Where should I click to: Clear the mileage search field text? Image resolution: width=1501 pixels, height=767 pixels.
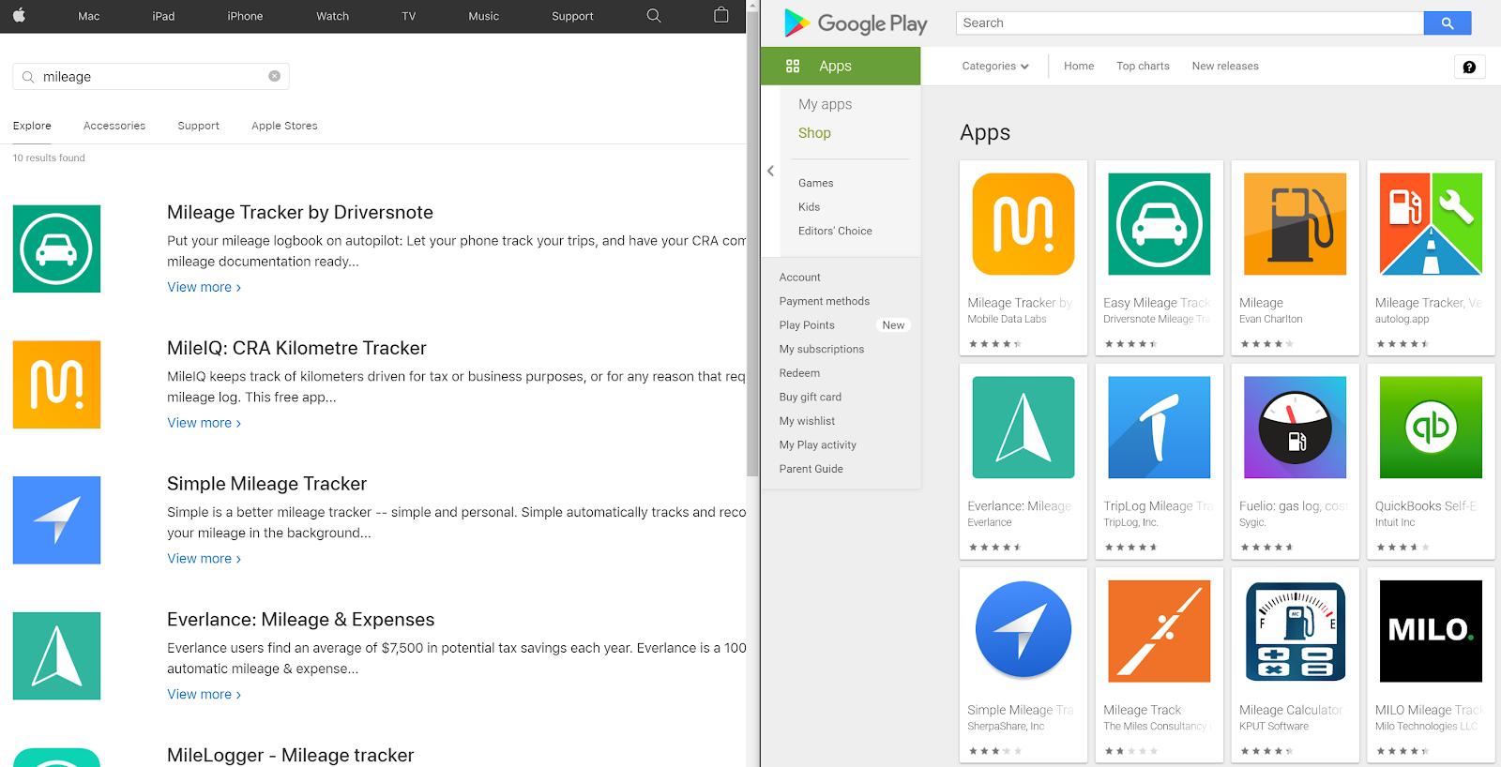click(x=274, y=76)
